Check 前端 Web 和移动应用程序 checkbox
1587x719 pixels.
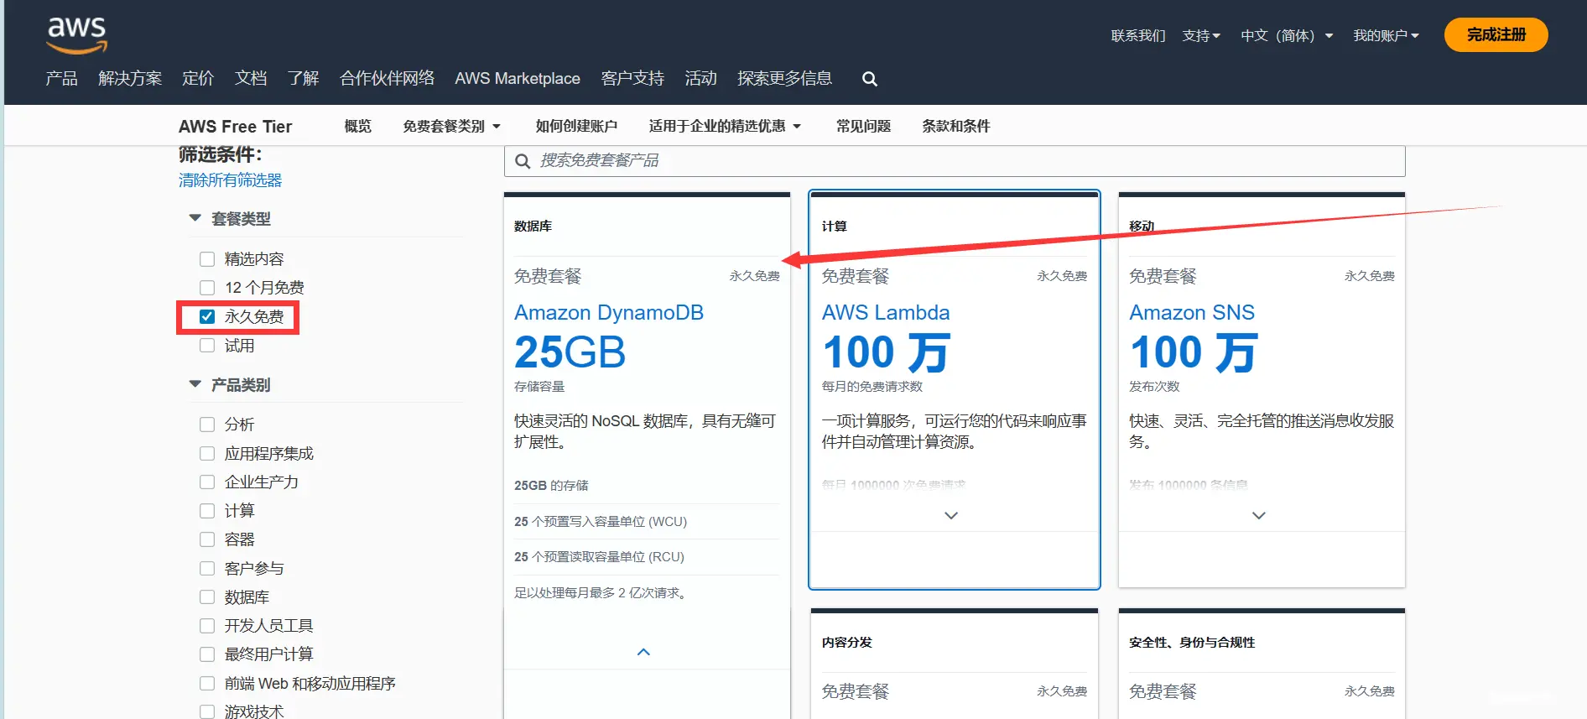click(207, 684)
